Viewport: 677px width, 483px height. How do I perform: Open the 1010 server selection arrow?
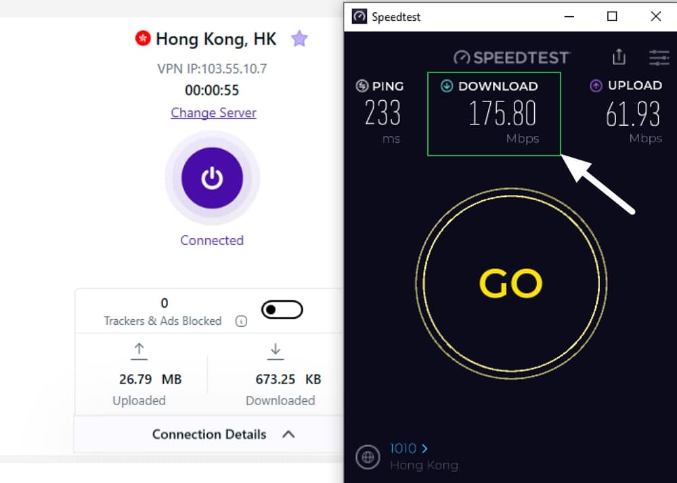425,448
